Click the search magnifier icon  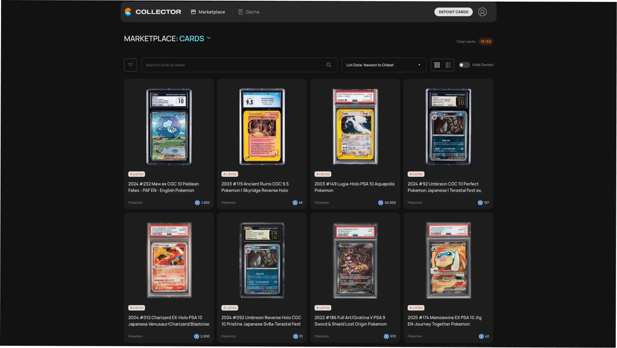click(x=329, y=65)
